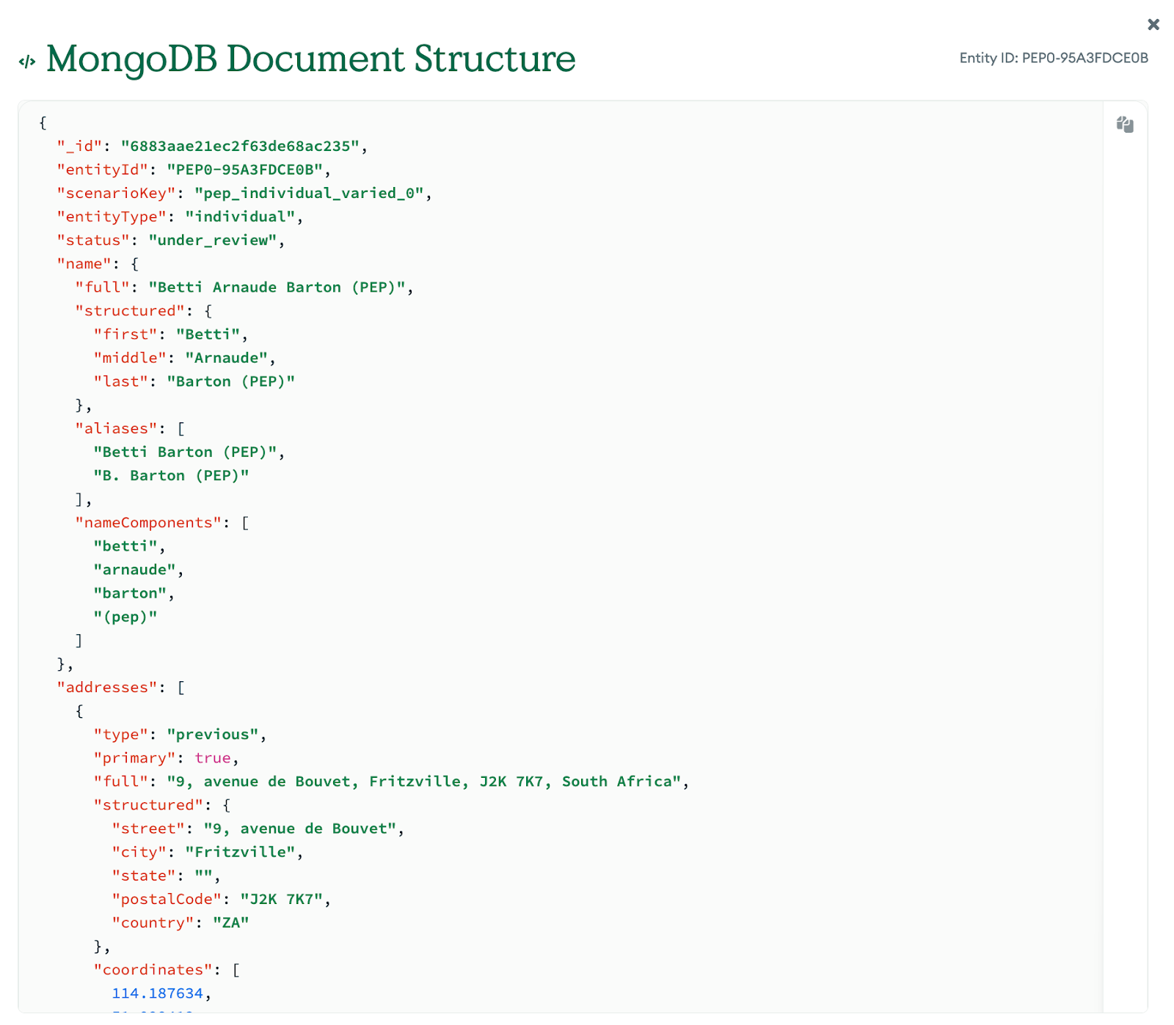Click the "_id" value string
Viewport: 1174px width, 1025px height.
pyautogui.click(x=240, y=146)
